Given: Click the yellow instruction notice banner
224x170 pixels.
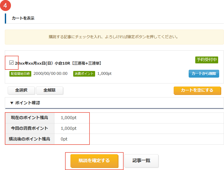Looking at the screenshot, I should coord(114,37).
